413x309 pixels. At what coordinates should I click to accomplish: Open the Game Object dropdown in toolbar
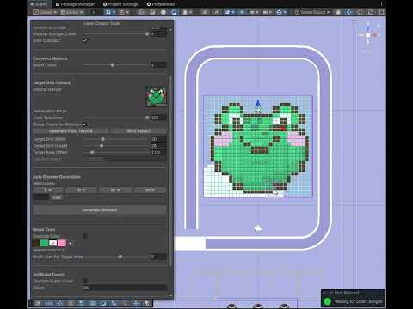point(312,12)
